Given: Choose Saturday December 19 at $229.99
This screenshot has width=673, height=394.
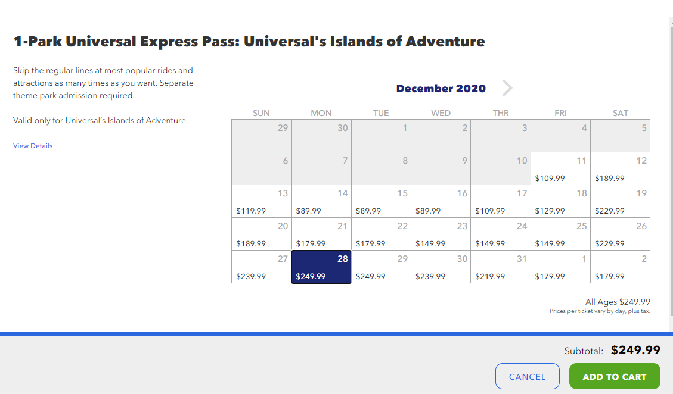Looking at the screenshot, I should point(620,201).
